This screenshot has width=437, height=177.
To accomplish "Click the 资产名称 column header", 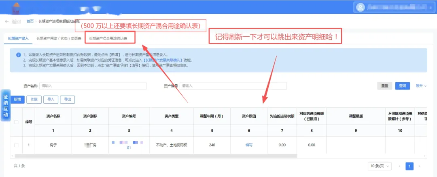I will pos(53,116).
